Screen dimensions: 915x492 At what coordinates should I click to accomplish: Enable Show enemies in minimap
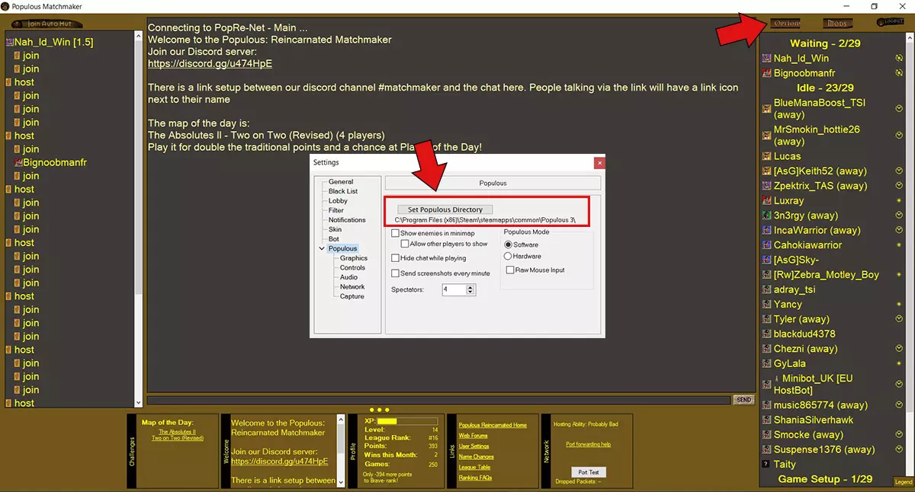pos(395,233)
